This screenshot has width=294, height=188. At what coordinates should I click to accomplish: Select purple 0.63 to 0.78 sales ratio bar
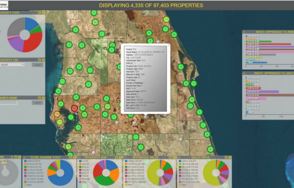[262, 92]
